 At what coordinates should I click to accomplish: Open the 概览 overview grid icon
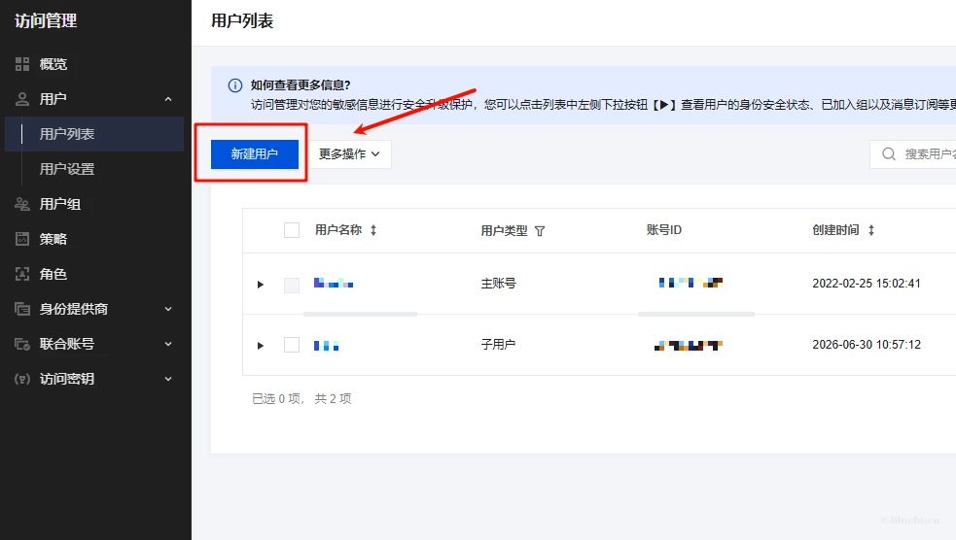(22, 64)
